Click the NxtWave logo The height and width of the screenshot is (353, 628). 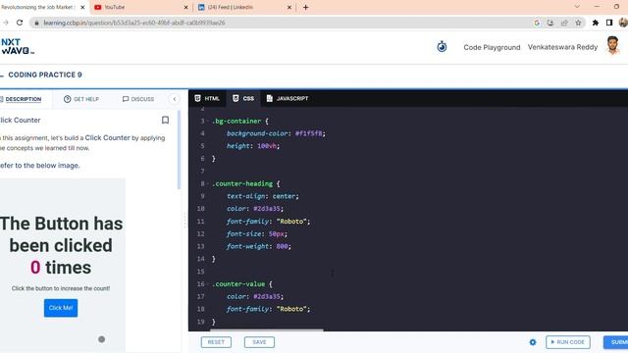coord(17,46)
